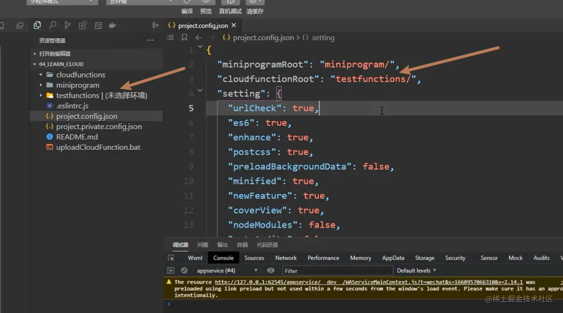Click the console Filter input field
Image resolution: width=563 pixels, height=313 pixels.
tap(337, 271)
